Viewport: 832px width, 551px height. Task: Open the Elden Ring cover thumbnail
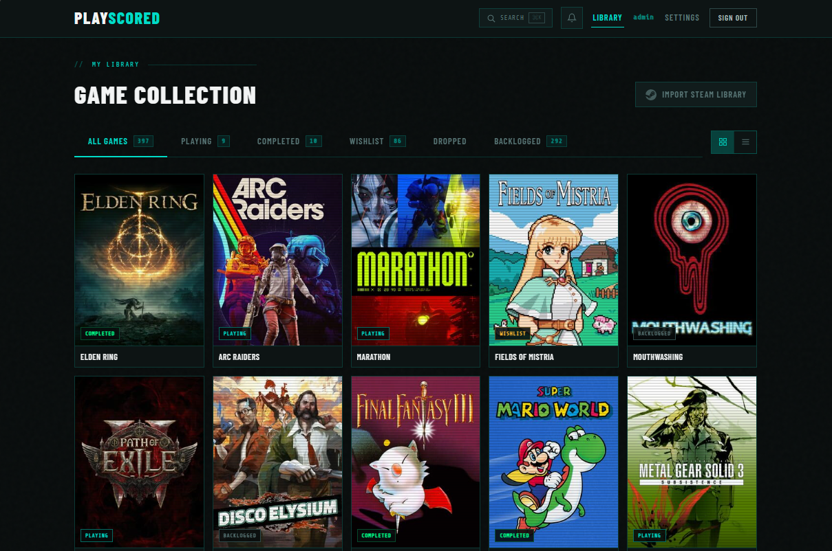point(139,259)
